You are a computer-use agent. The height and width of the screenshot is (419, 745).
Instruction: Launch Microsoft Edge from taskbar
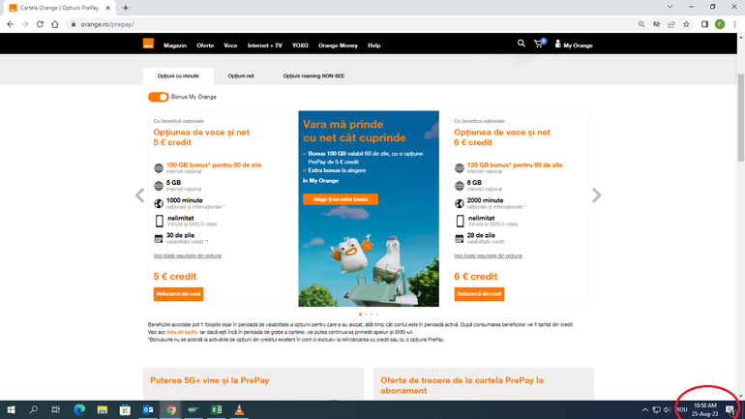click(x=79, y=409)
